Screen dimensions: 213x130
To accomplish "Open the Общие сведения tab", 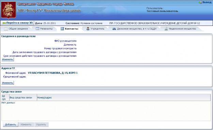I will (x=16, y=29).
